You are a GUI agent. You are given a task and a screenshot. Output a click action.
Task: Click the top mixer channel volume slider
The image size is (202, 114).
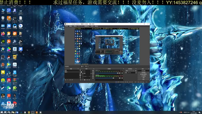pos(107,73)
